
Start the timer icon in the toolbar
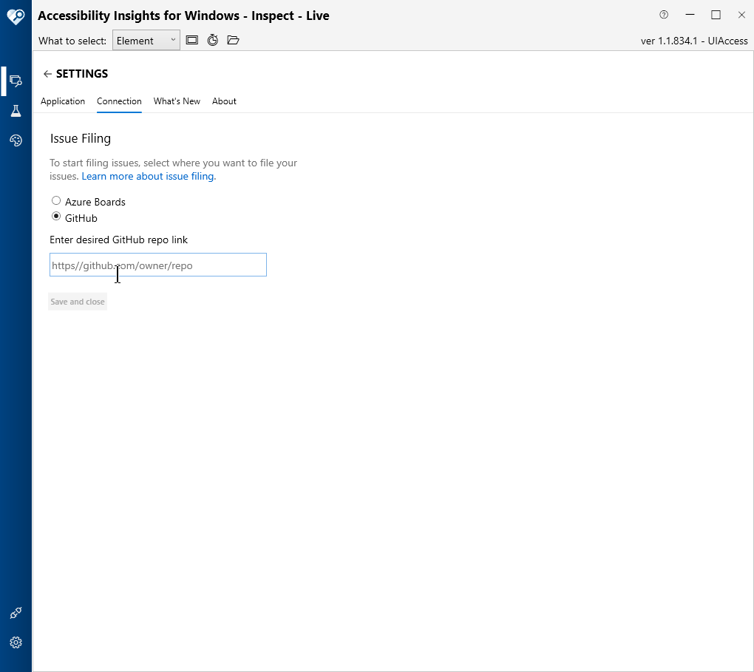pos(213,40)
